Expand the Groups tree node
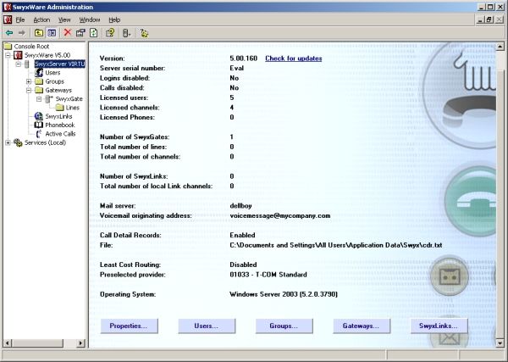This screenshot has width=508, height=362. coord(29,81)
